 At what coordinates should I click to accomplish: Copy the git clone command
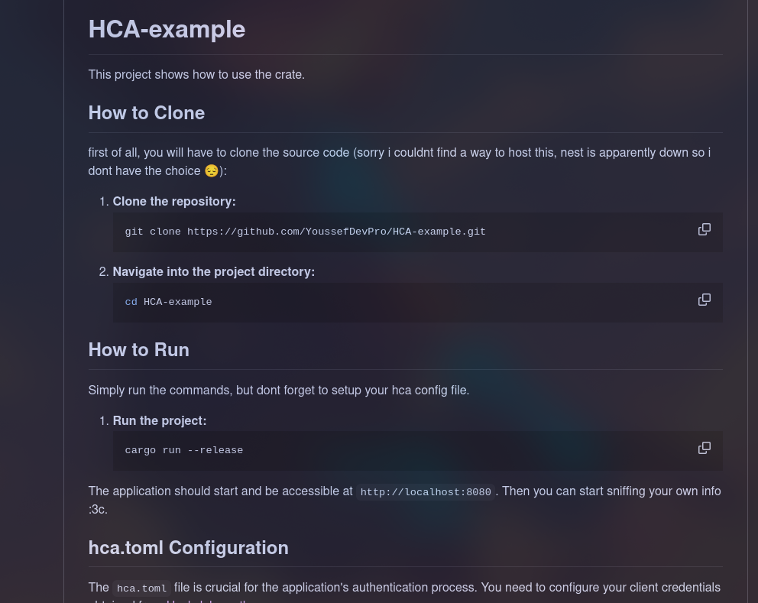(704, 229)
